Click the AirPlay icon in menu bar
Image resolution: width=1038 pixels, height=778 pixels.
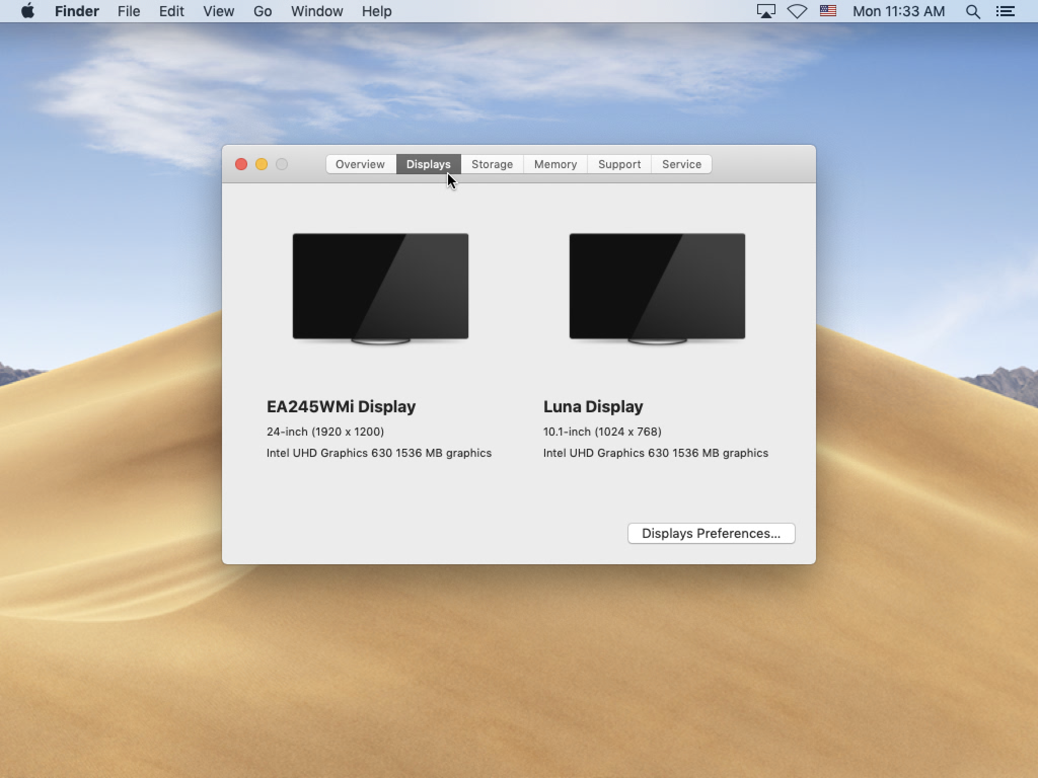click(766, 11)
